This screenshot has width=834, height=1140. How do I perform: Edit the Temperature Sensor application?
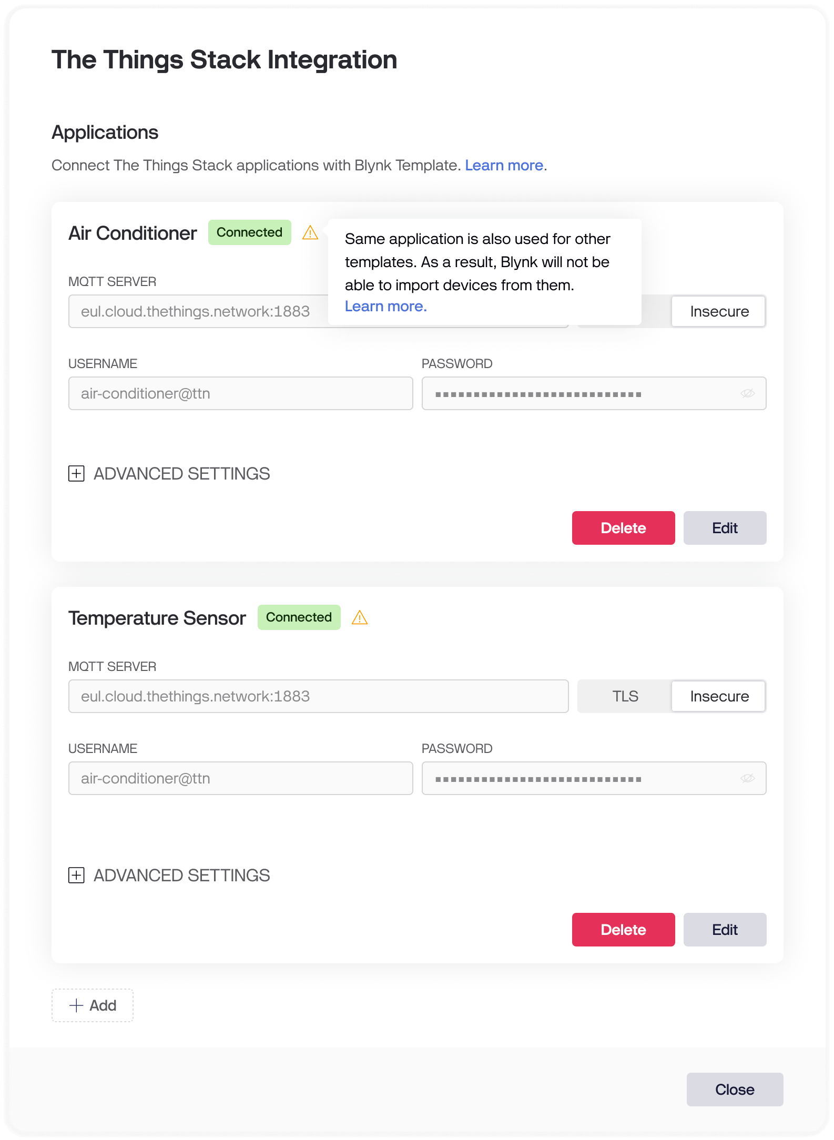pyautogui.click(x=725, y=930)
